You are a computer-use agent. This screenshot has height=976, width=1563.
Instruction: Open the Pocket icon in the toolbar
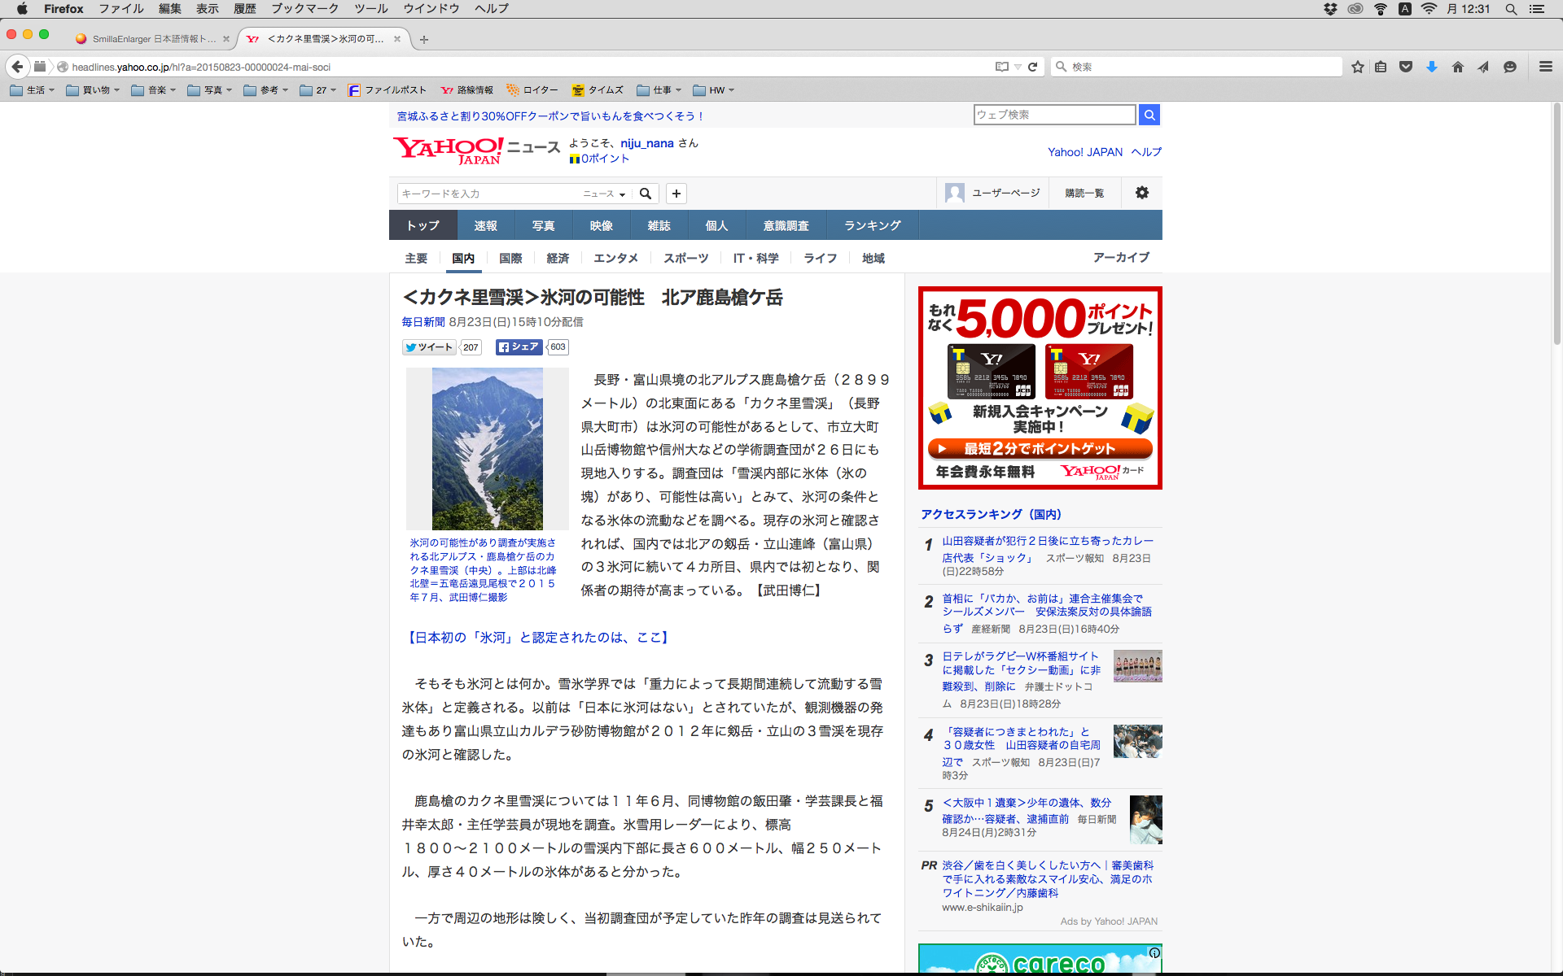pos(1405,67)
